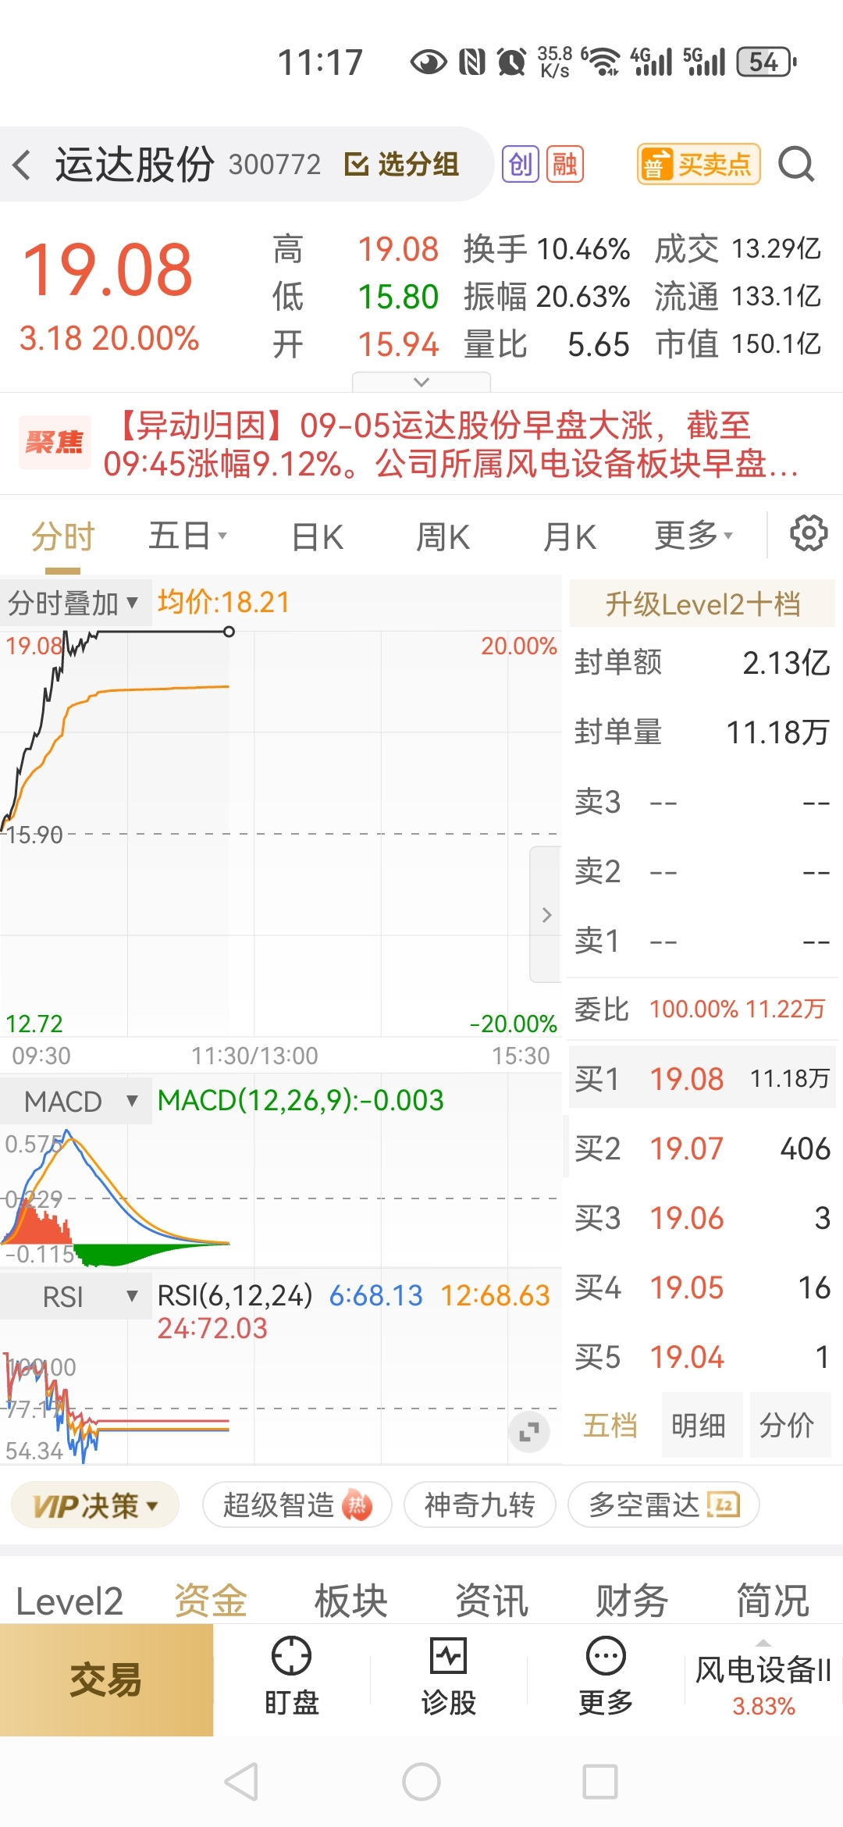Tap the 买1 19.08 bid row
This screenshot has height=1827, width=843.
[702, 1079]
